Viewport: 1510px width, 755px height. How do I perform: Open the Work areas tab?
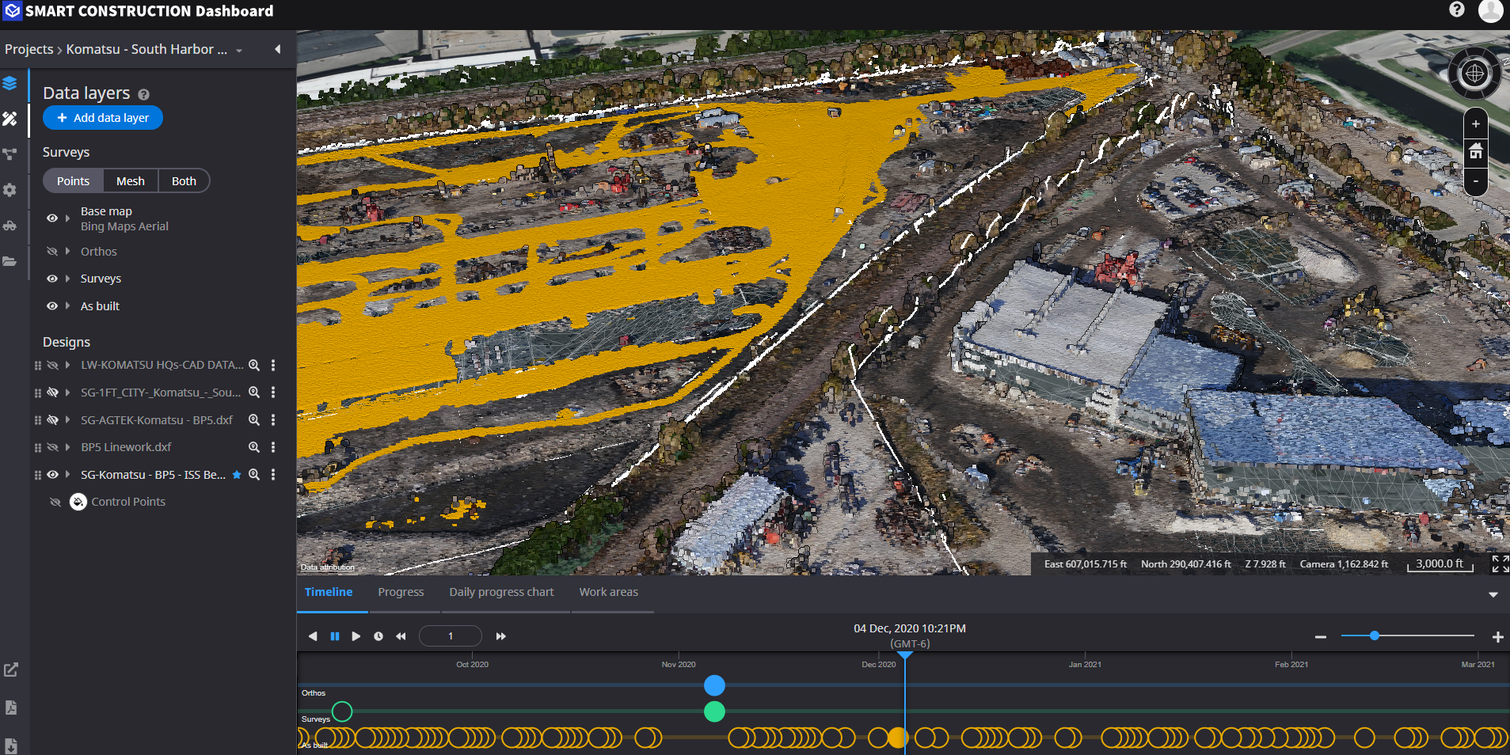click(x=609, y=592)
